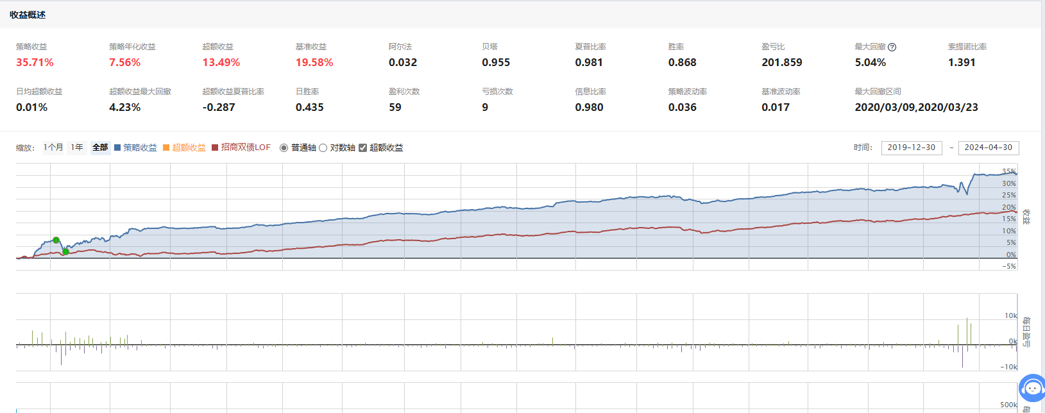Image resolution: width=1045 pixels, height=413 pixels.
Task: Click the orange 超额收益 legend square
Action: pyautogui.click(x=166, y=147)
